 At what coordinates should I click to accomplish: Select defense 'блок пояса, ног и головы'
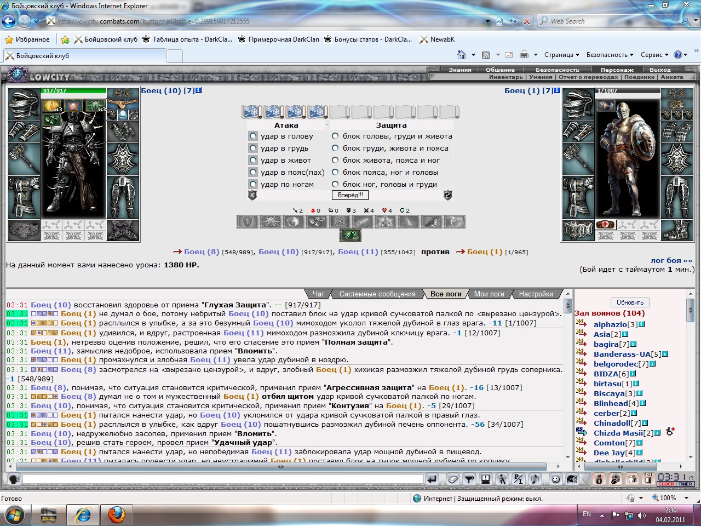click(335, 172)
